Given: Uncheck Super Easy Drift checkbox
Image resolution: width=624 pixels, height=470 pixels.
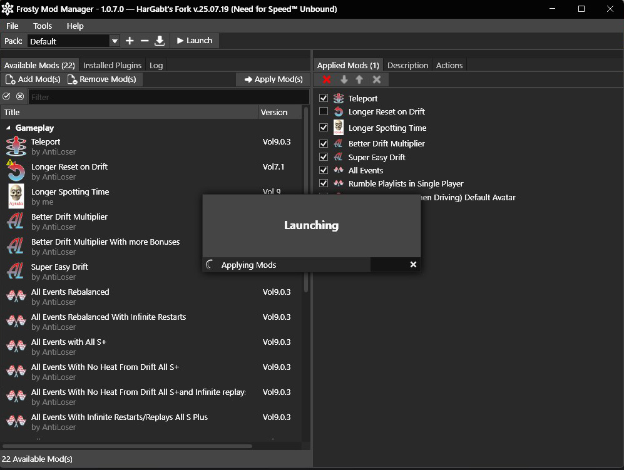Looking at the screenshot, I should pos(324,157).
